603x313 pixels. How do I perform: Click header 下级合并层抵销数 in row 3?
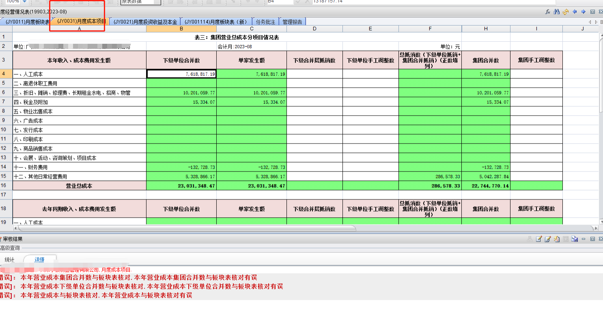click(314, 60)
